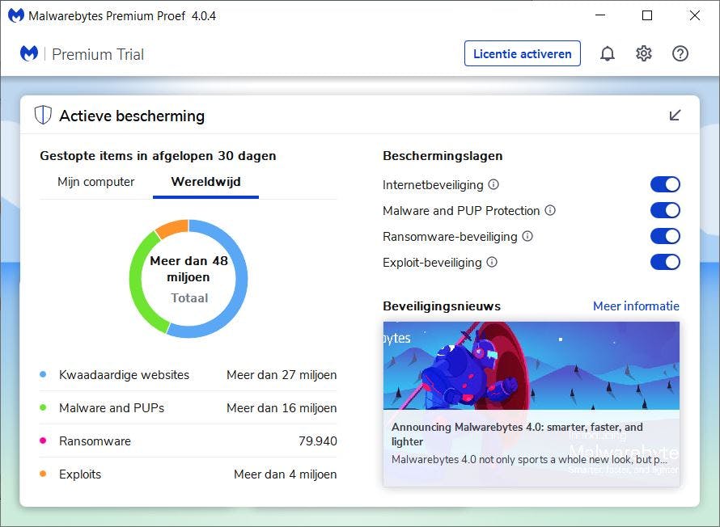Click the value Meer dan 16 miljoen
Viewport: 720px width, 527px height.
coord(282,407)
